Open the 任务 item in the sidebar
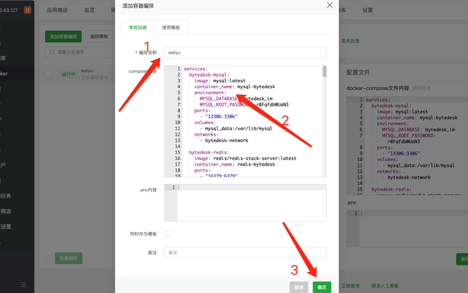Image resolution: width=468 pixels, height=293 pixels. 17,196
